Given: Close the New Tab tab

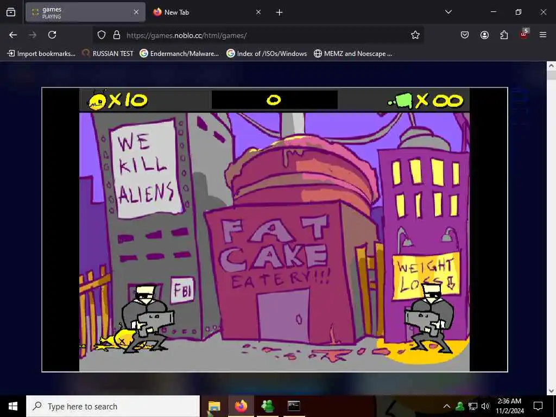Looking at the screenshot, I should tap(258, 12).
